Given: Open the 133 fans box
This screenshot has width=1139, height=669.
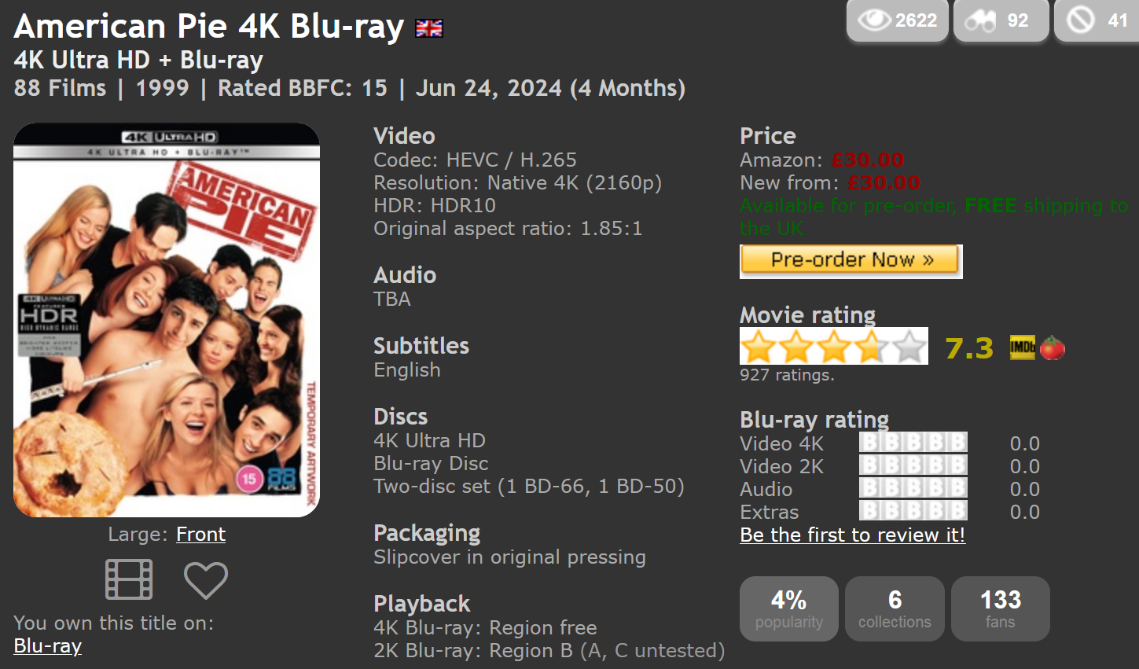Looking at the screenshot, I should pyautogui.click(x=1001, y=609).
